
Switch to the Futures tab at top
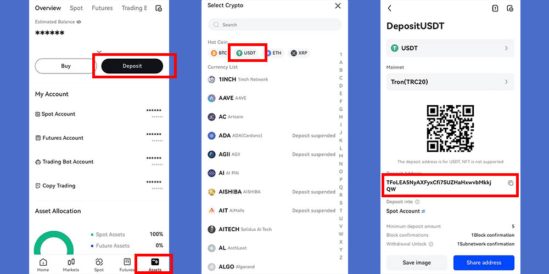[102, 8]
